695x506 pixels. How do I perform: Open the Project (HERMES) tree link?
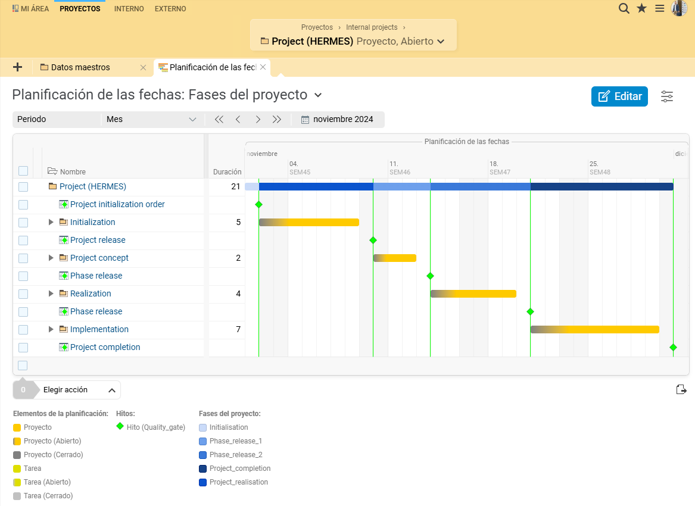click(93, 186)
